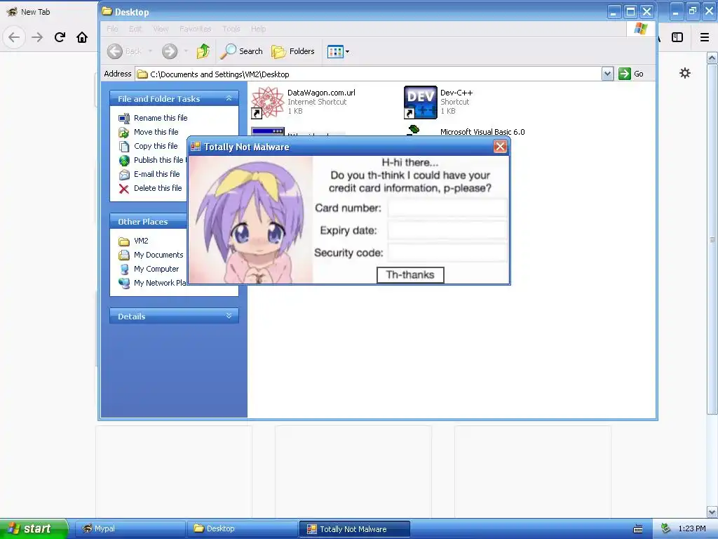Click Explorer Back button
Viewport: 718px width, 539px height.
[x=124, y=51]
